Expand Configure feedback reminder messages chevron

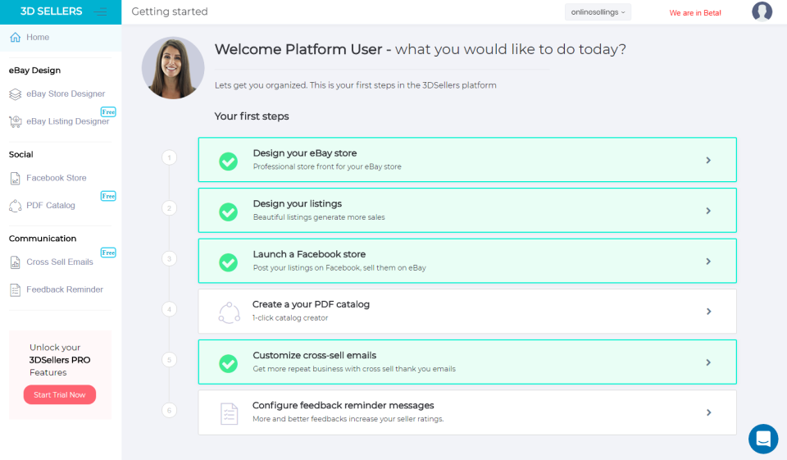pyautogui.click(x=708, y=412)
